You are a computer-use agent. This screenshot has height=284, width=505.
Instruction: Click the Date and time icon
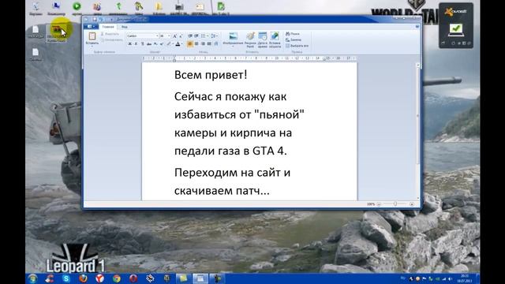[263, 36]
